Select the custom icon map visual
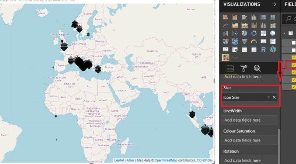The width and height of the screenshot is (296, 164). (x=225, y=57)
